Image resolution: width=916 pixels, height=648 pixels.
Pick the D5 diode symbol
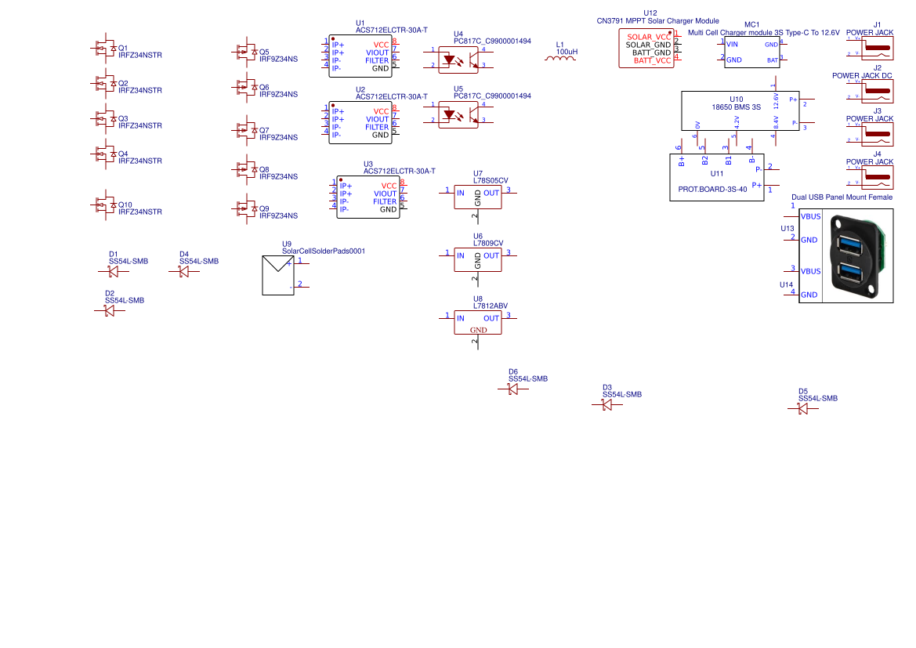pos(802,408)
